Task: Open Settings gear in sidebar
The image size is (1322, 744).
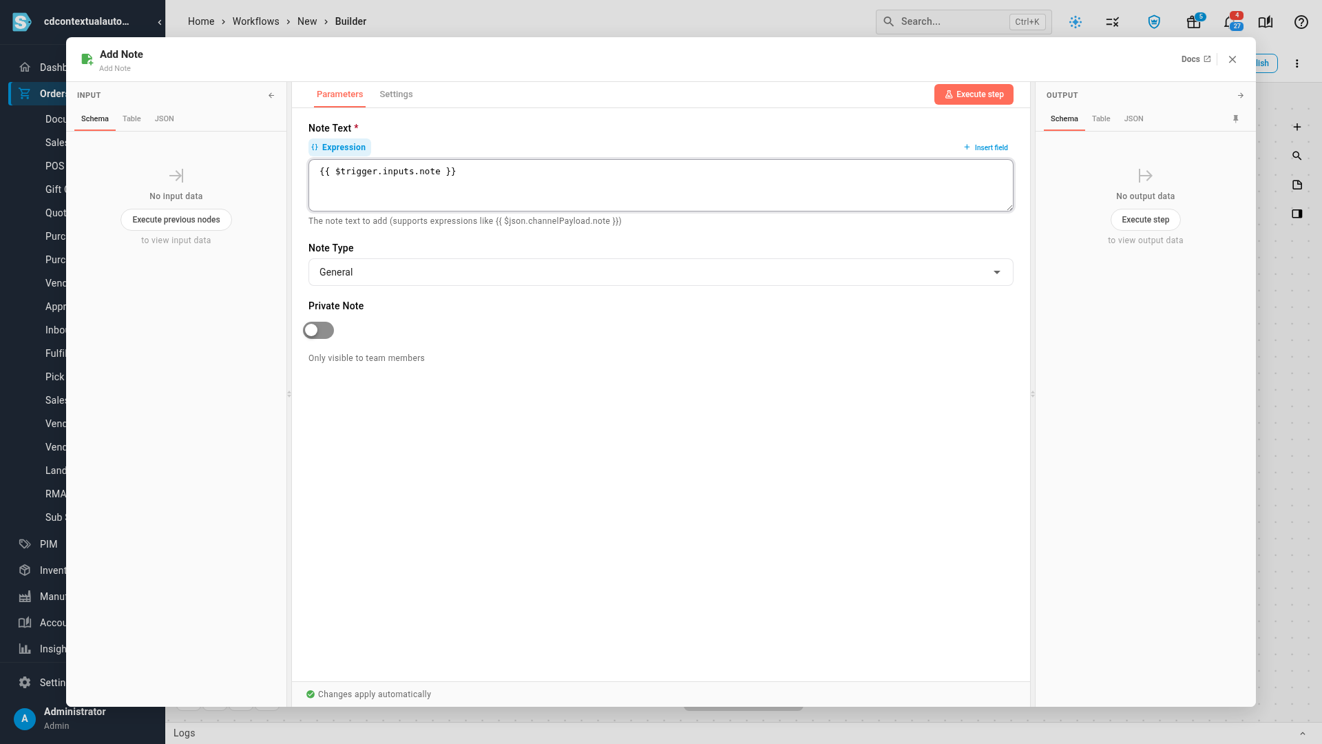Action: pyautogui.click(x=25, y=682)
